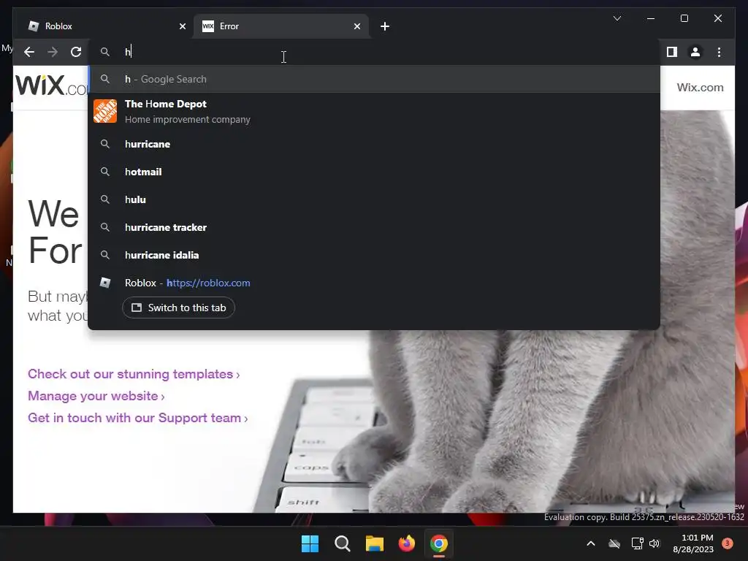Open Windows Start menu
The width and height of the screenshot is (748, 561).
coord(310,543)
